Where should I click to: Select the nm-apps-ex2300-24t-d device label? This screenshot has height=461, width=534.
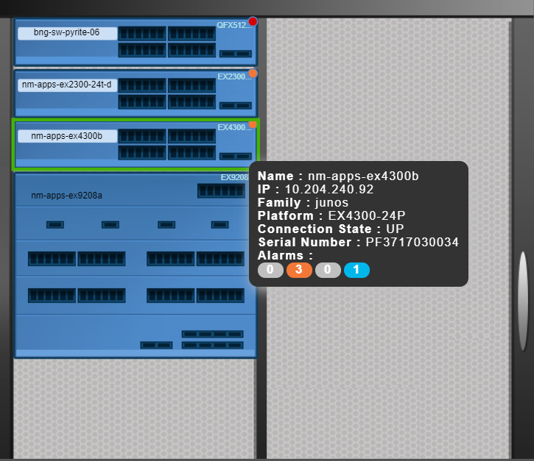pyautogui.click(x=67, y=85)
